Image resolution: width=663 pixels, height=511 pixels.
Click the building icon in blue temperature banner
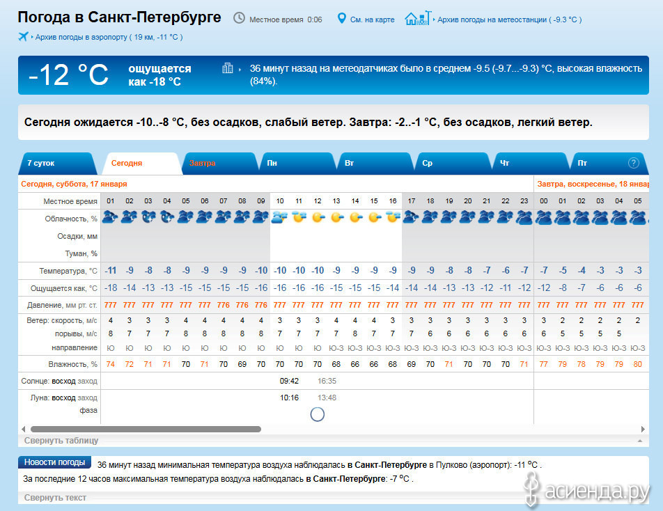[228, 68]
